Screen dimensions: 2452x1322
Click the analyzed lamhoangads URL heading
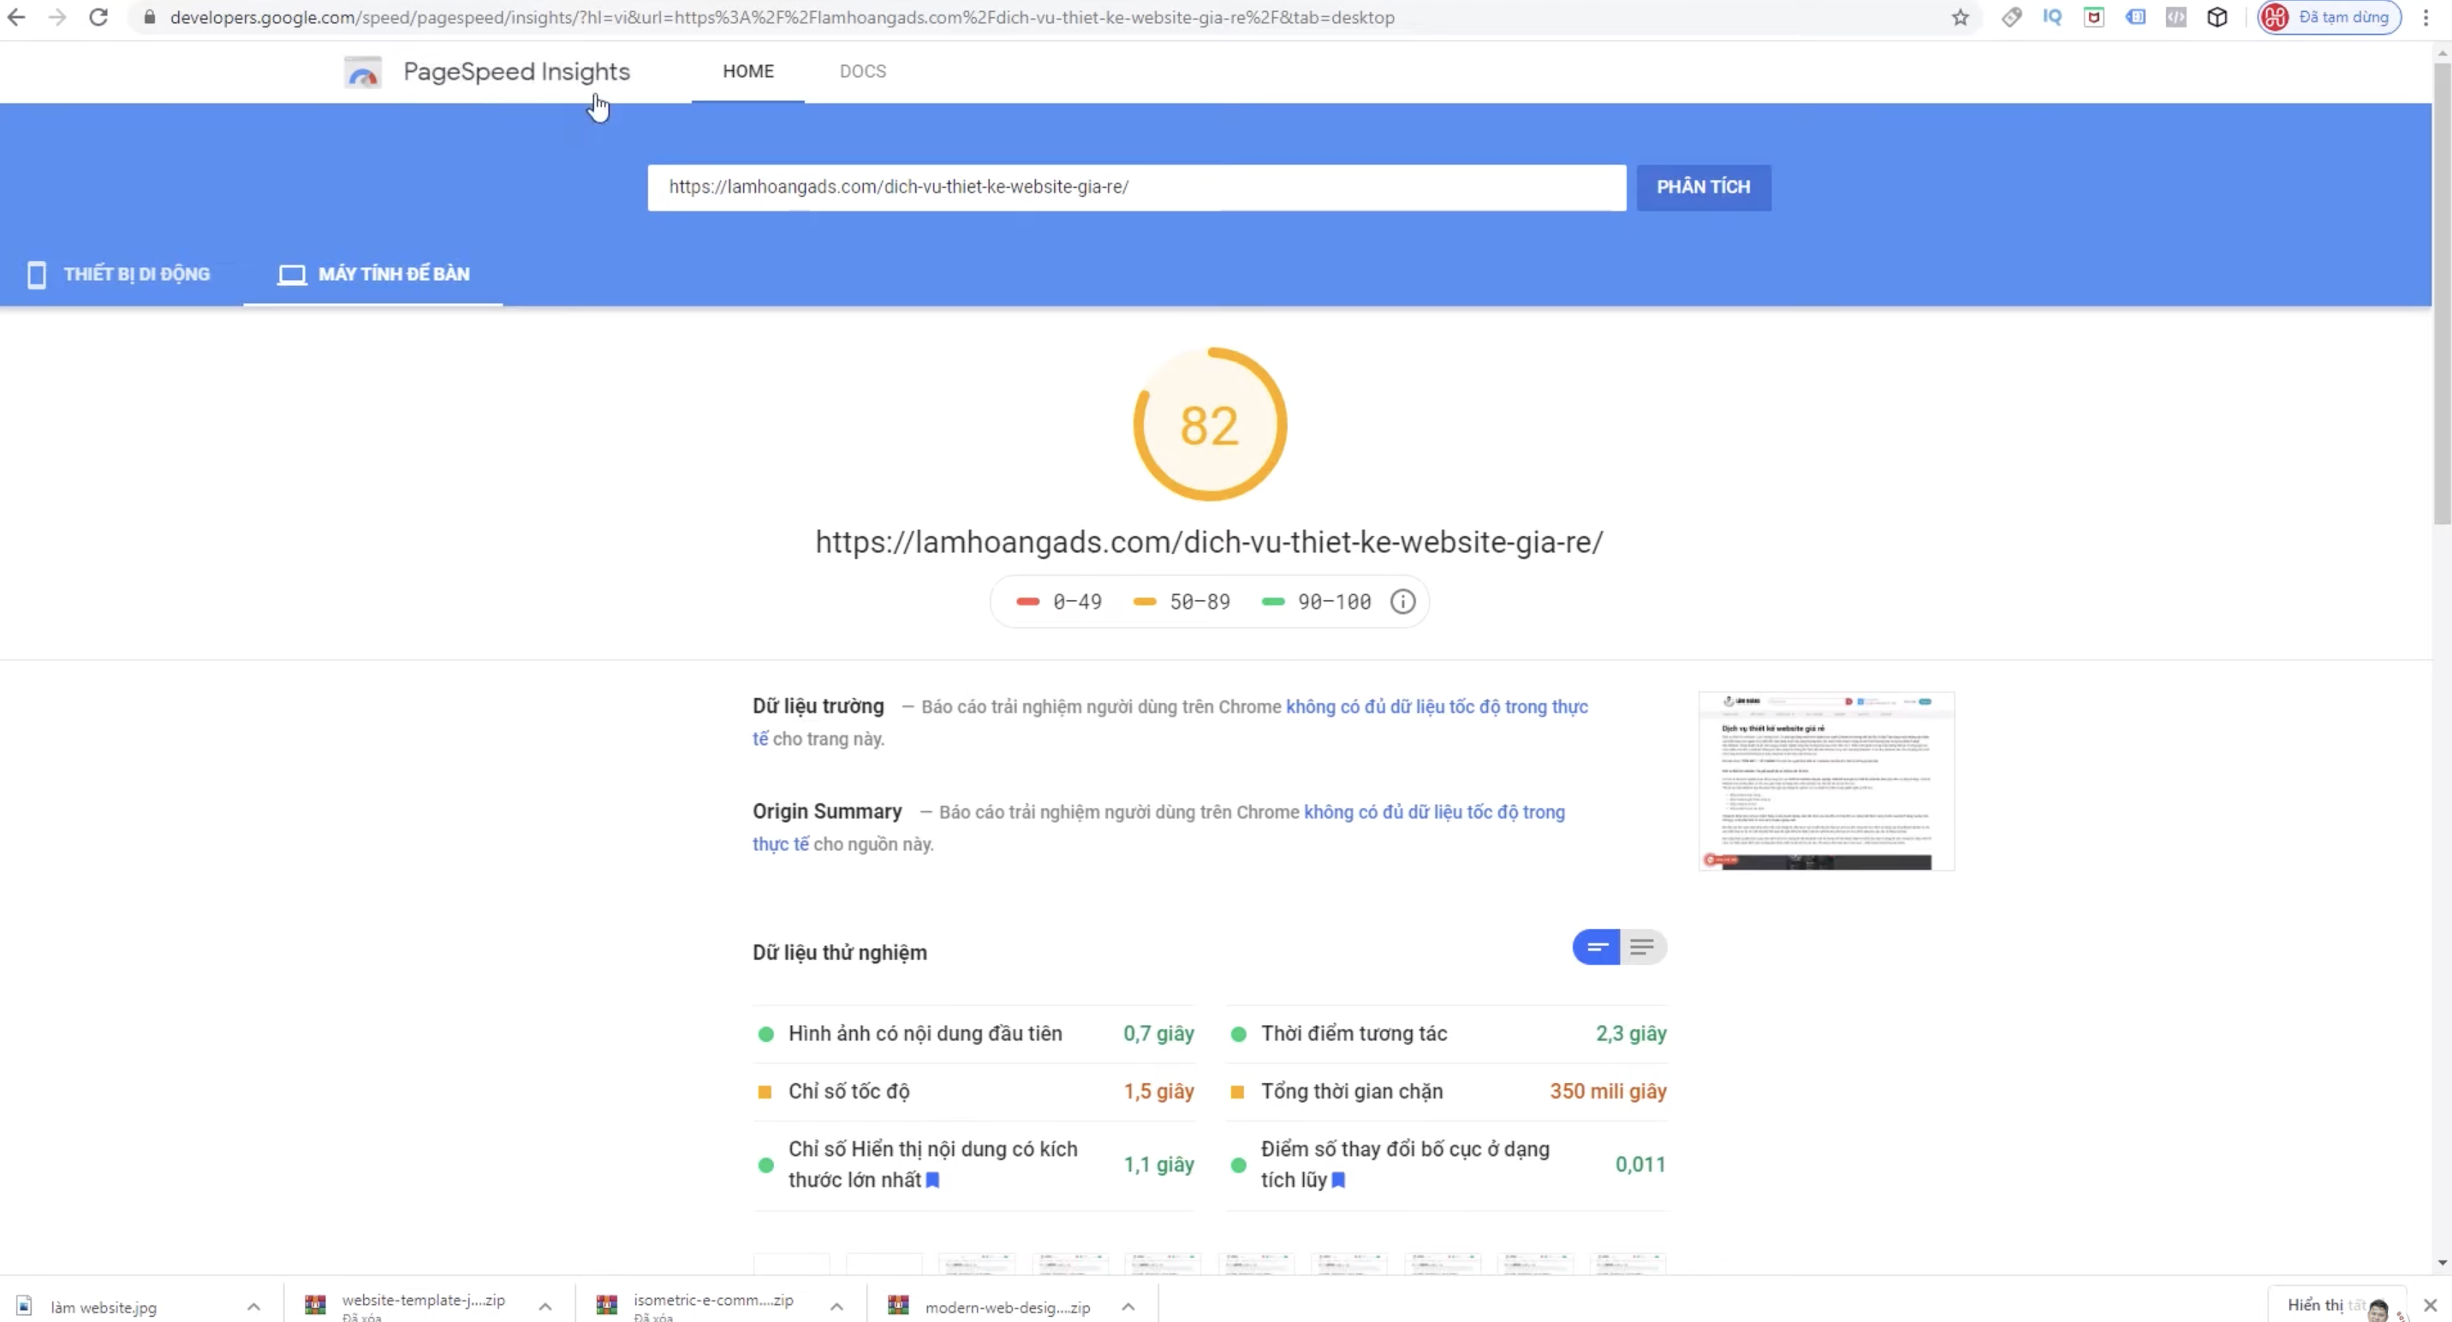coord(1209,541)
